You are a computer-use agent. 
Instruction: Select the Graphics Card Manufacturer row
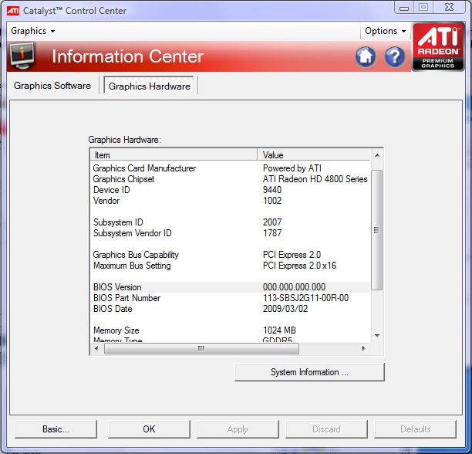[231, 168]
